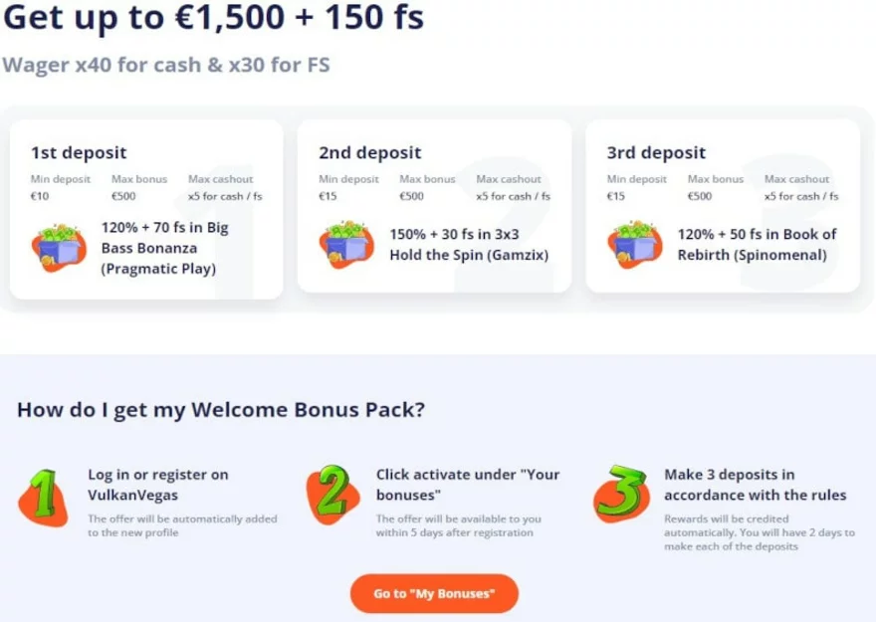876x622 pixels.
Task: Click the €10 min deposit value
Action: tap(40, 196)
